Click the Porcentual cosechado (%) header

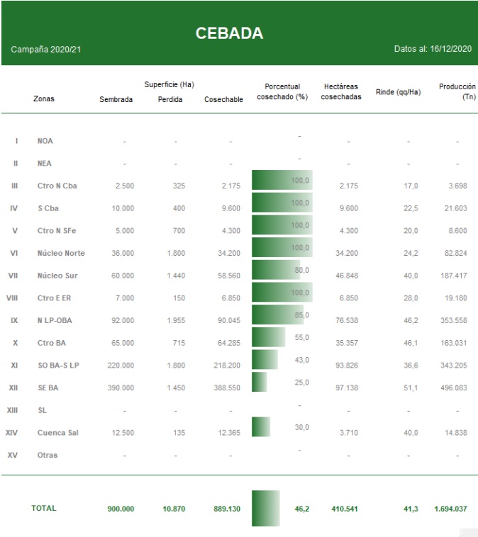click(282, 91)
